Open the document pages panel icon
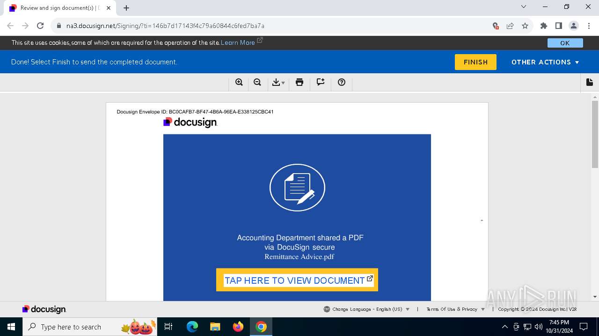 pos(590,82)
